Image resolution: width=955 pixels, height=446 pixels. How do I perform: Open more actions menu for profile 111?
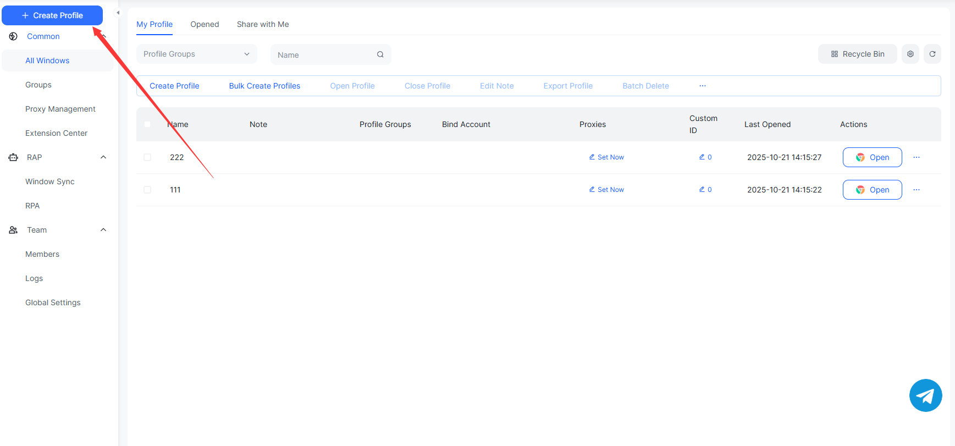916,190
